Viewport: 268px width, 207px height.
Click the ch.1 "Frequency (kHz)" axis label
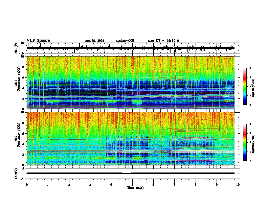tap(19, 79)
